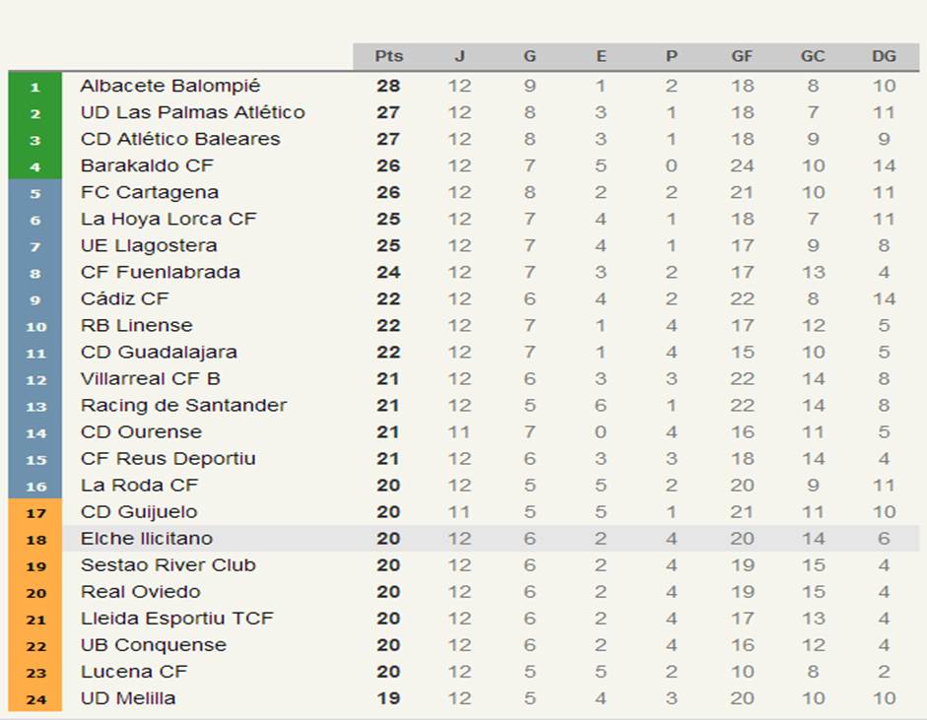The height and width of the screenshot is (720, 927).
Task: Click the UD Melilla team name
Action: click(x=128, y=698)
